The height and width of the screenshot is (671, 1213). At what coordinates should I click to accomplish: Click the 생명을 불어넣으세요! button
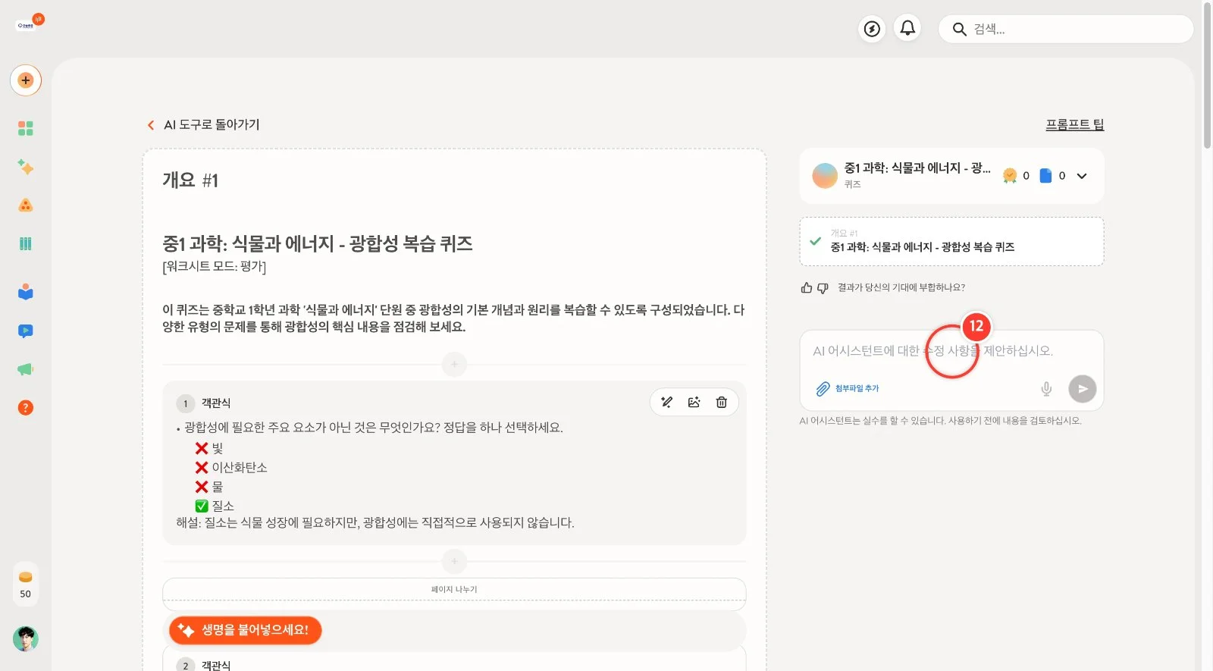(x=245, y=630)
